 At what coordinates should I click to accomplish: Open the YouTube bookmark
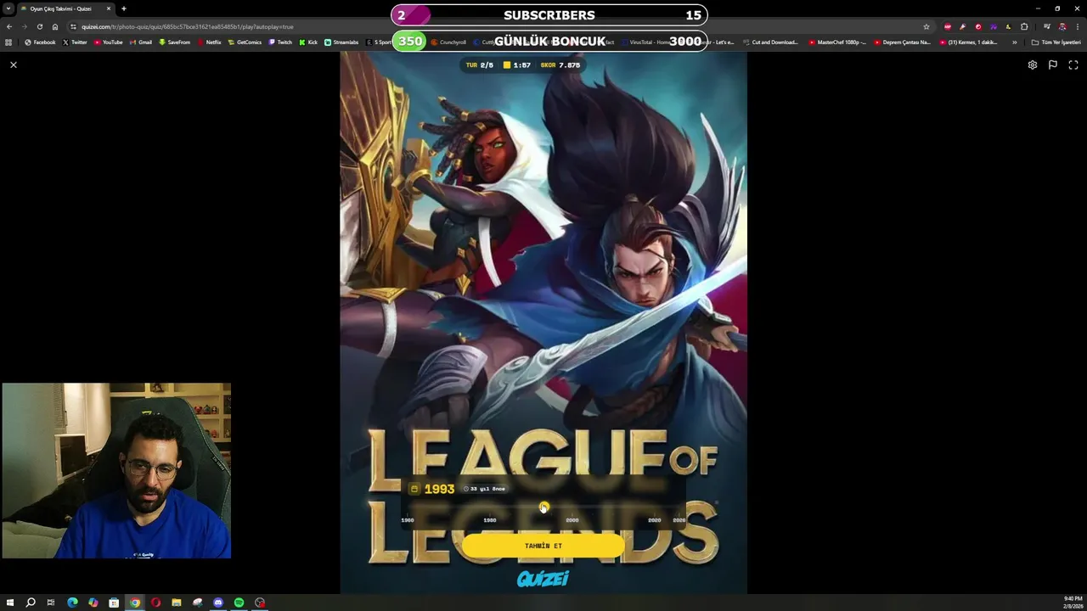tap(108, 42)
